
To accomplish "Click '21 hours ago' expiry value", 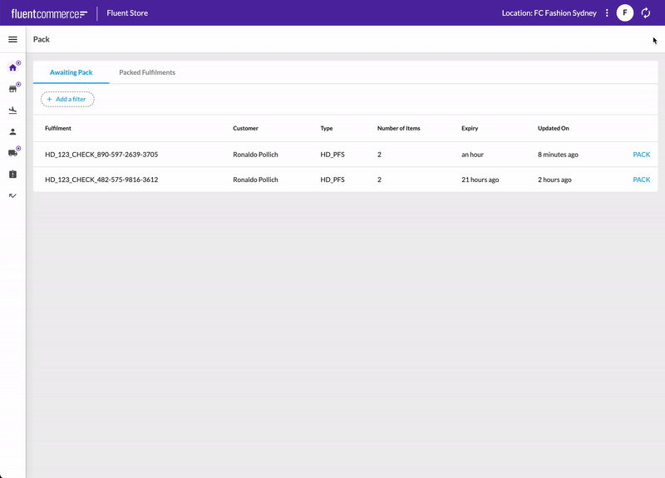I will (480, 180).
